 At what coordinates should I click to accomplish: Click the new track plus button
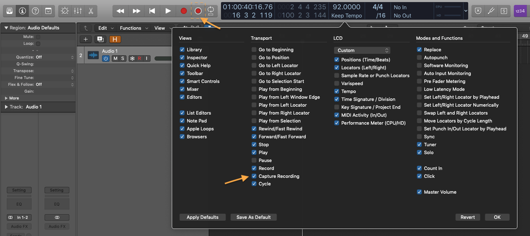(x=85, y=39)
